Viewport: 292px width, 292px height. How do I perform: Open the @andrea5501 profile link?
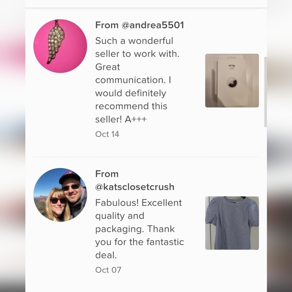pos(153,25)
